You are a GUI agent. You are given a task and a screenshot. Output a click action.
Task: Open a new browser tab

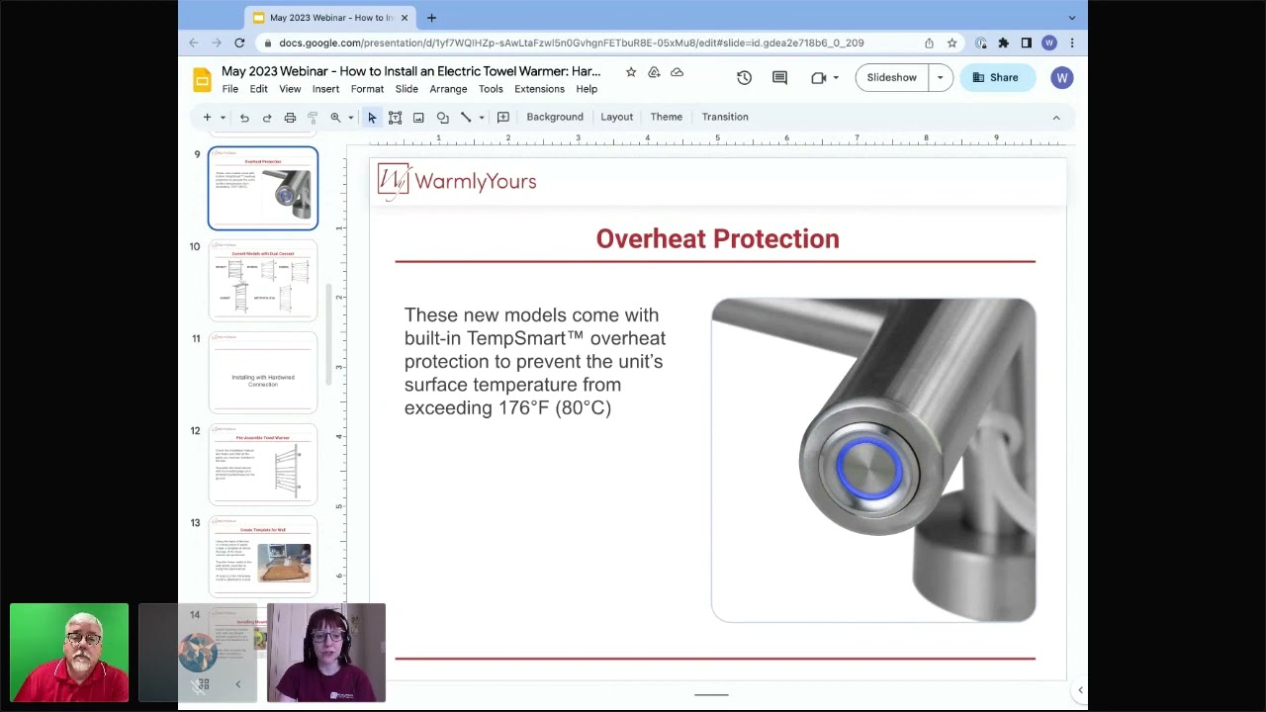(431, 17)
